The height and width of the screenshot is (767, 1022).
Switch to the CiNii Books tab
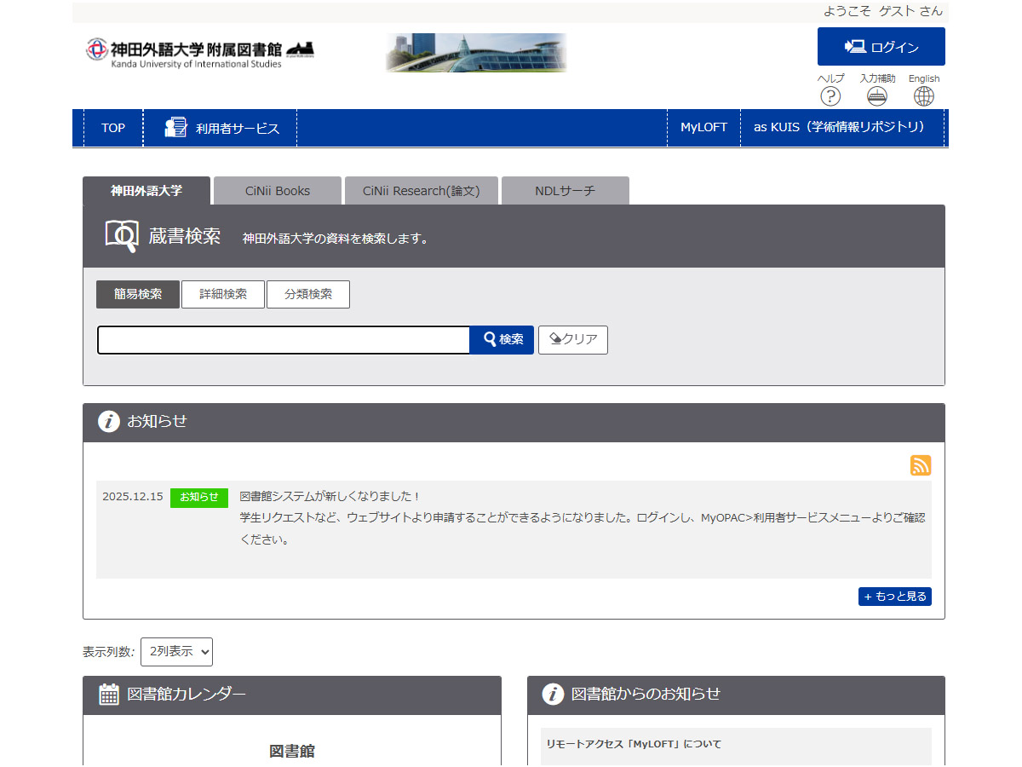pos(277,190)
